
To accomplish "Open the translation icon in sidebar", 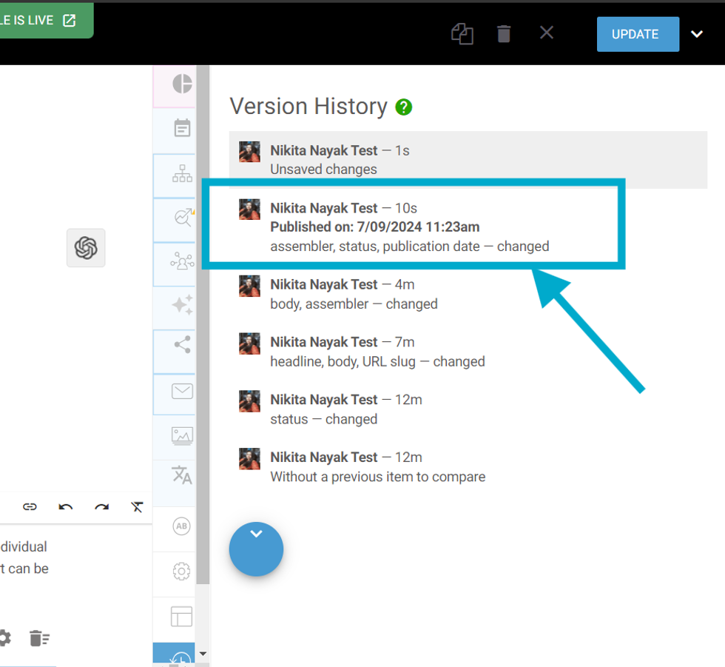I will [182, 475].
